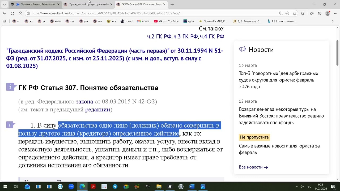The image size is (340, 191).
Task: Open the tab list dropdown arrow
Action: pyautogui.click(x=4, y=5)
